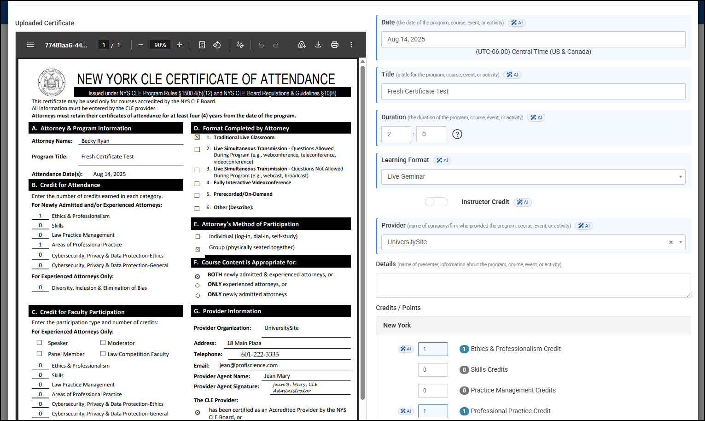The image size is (705, 421).
Task: Click the 77481aa6-44... file name
Action: (x=66, y=45)
